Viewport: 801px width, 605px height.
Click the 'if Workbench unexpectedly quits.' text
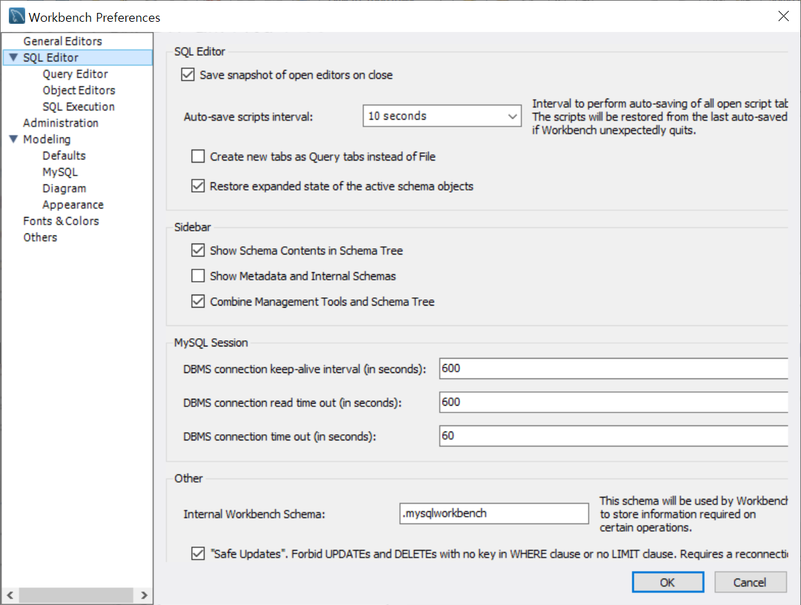(x=614, y=130)
